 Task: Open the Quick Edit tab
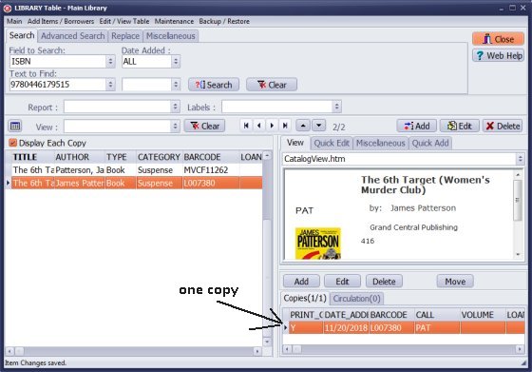pos(332,144)
